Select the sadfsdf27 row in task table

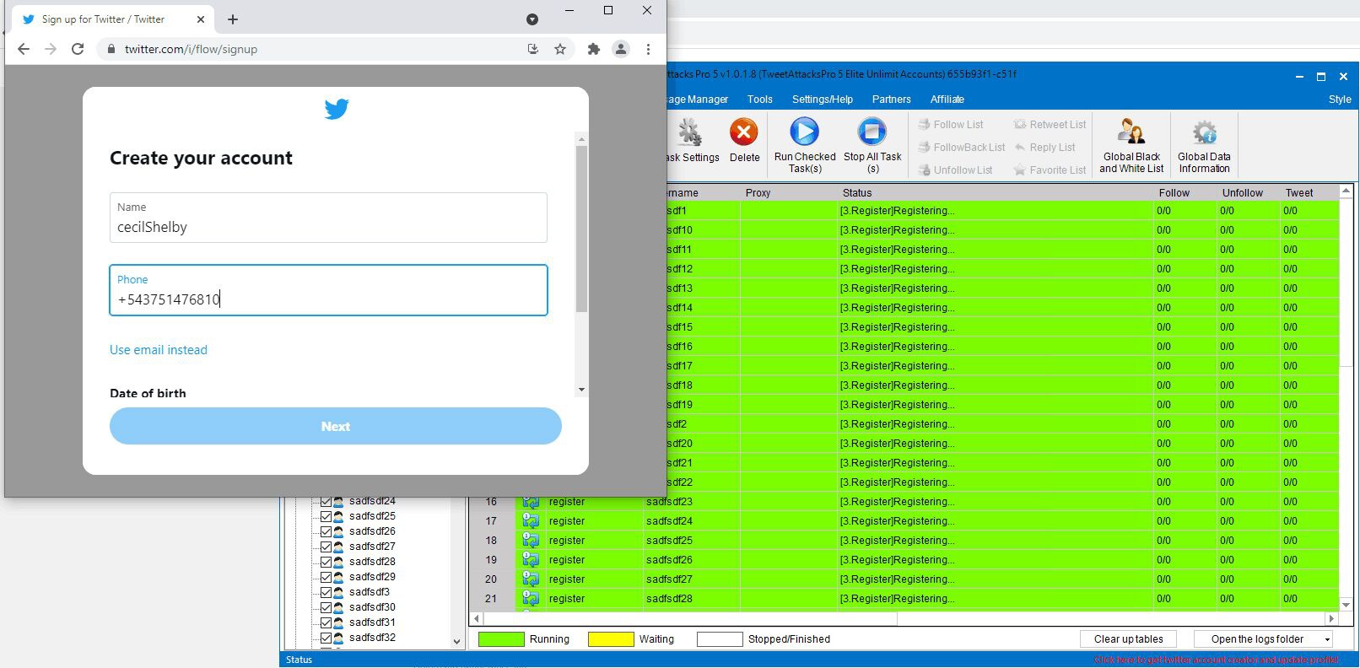pos(904,579)
